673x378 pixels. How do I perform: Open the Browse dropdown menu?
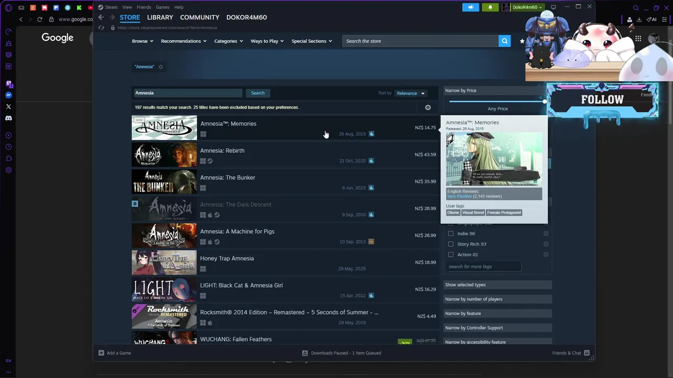[142, 41]
